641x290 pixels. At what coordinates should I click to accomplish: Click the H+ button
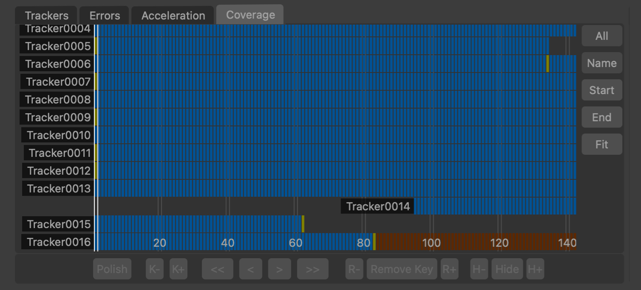(x=535, y=269)
